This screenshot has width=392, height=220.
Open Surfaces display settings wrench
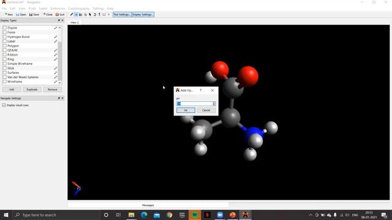(56, 73)
